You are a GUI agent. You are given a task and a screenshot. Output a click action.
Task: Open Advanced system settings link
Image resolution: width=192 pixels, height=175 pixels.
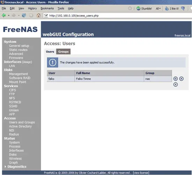16,54
